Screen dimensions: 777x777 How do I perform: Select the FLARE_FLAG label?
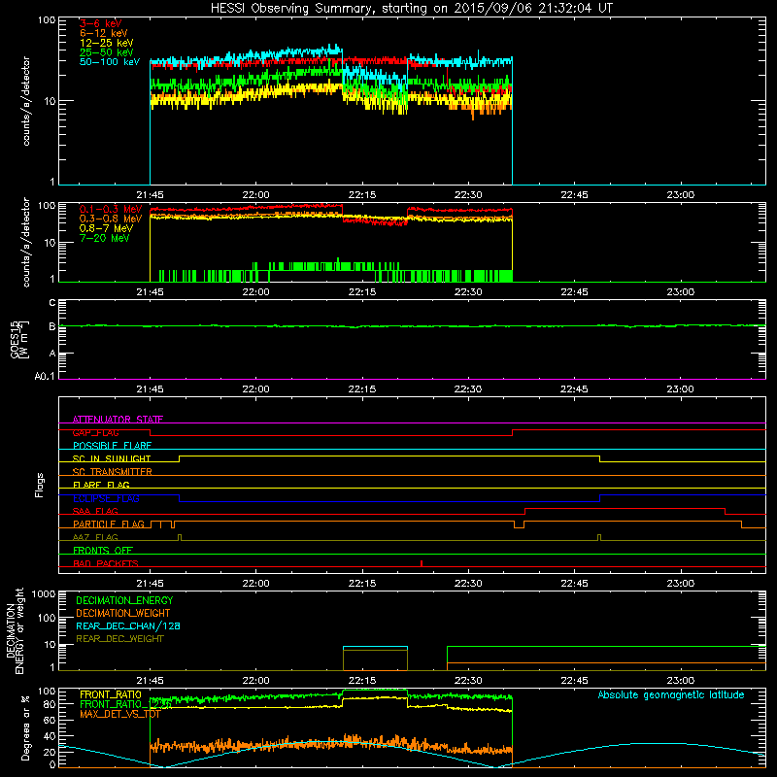pyautogui.click(x=101, y=485)
